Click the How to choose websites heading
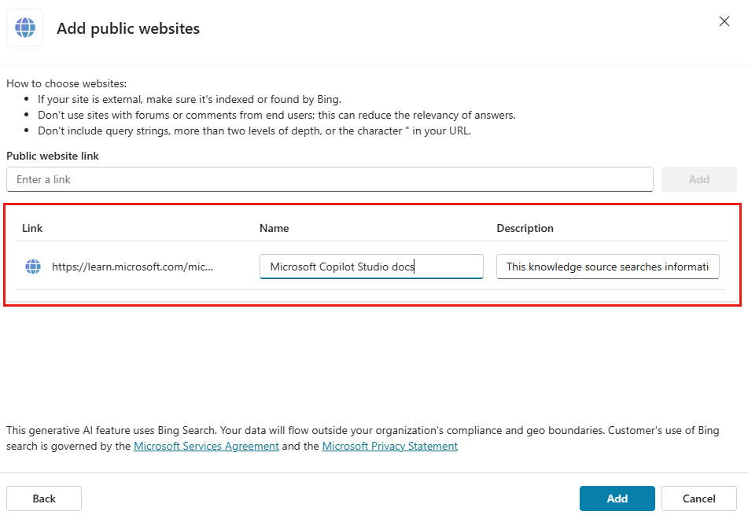This screenshot has height=515, width=748. click(x=66, y=83)
